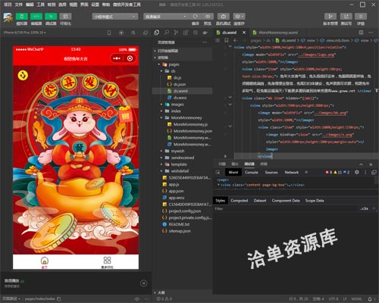Image resolution: width=379 pixels, height=303 pixels.
Task: Open the explorer files icon in sidebar
Action: pos(157,33)
